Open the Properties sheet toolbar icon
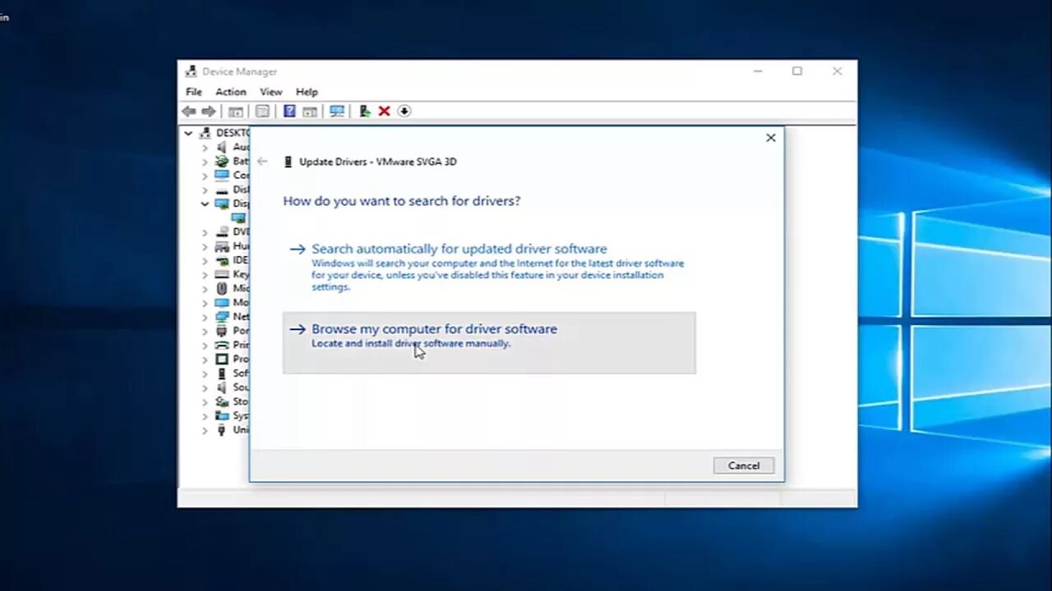 262,111
